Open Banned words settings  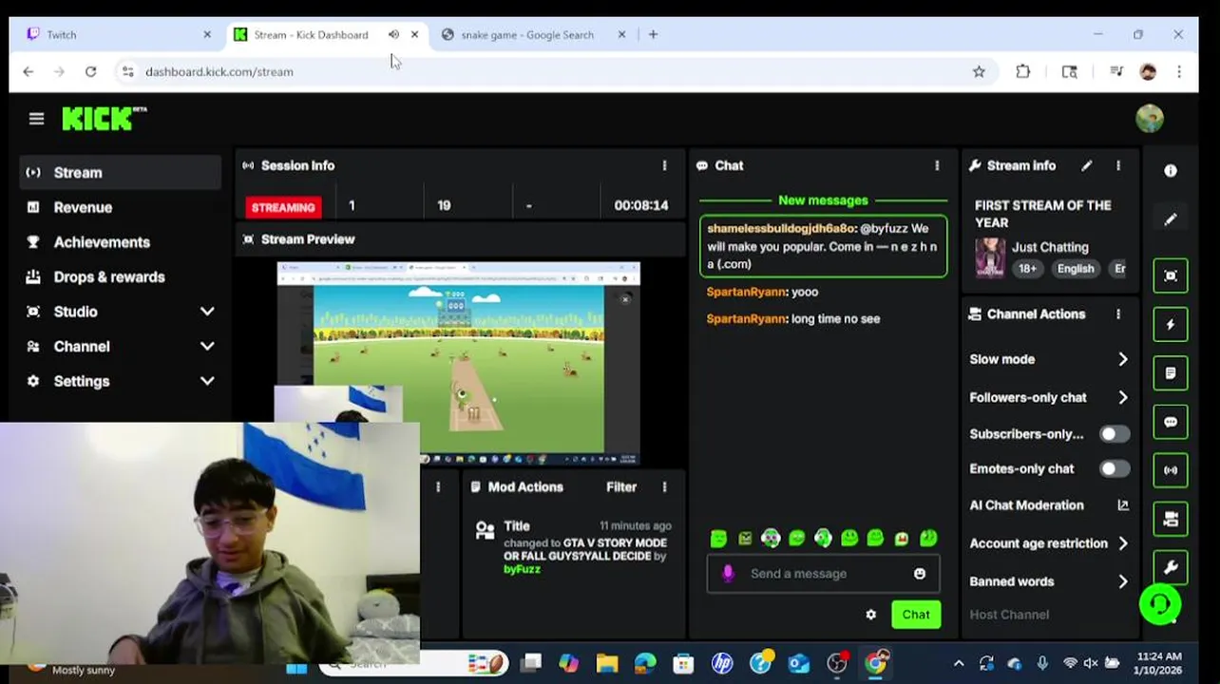click(1049, 581)
